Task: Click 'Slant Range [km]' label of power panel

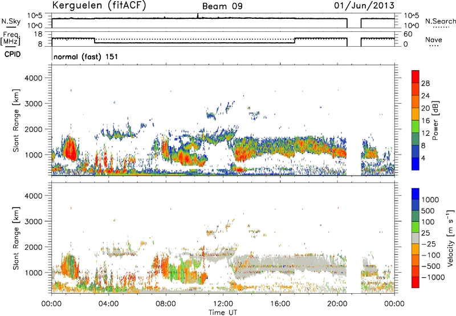Action: coord(16,120)
